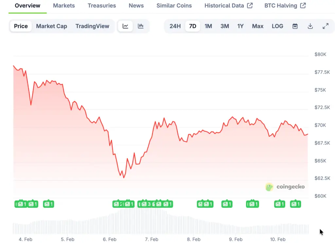Download the chart data
The height and width of the screenshot is (243, 335).
tap(310, 26)
